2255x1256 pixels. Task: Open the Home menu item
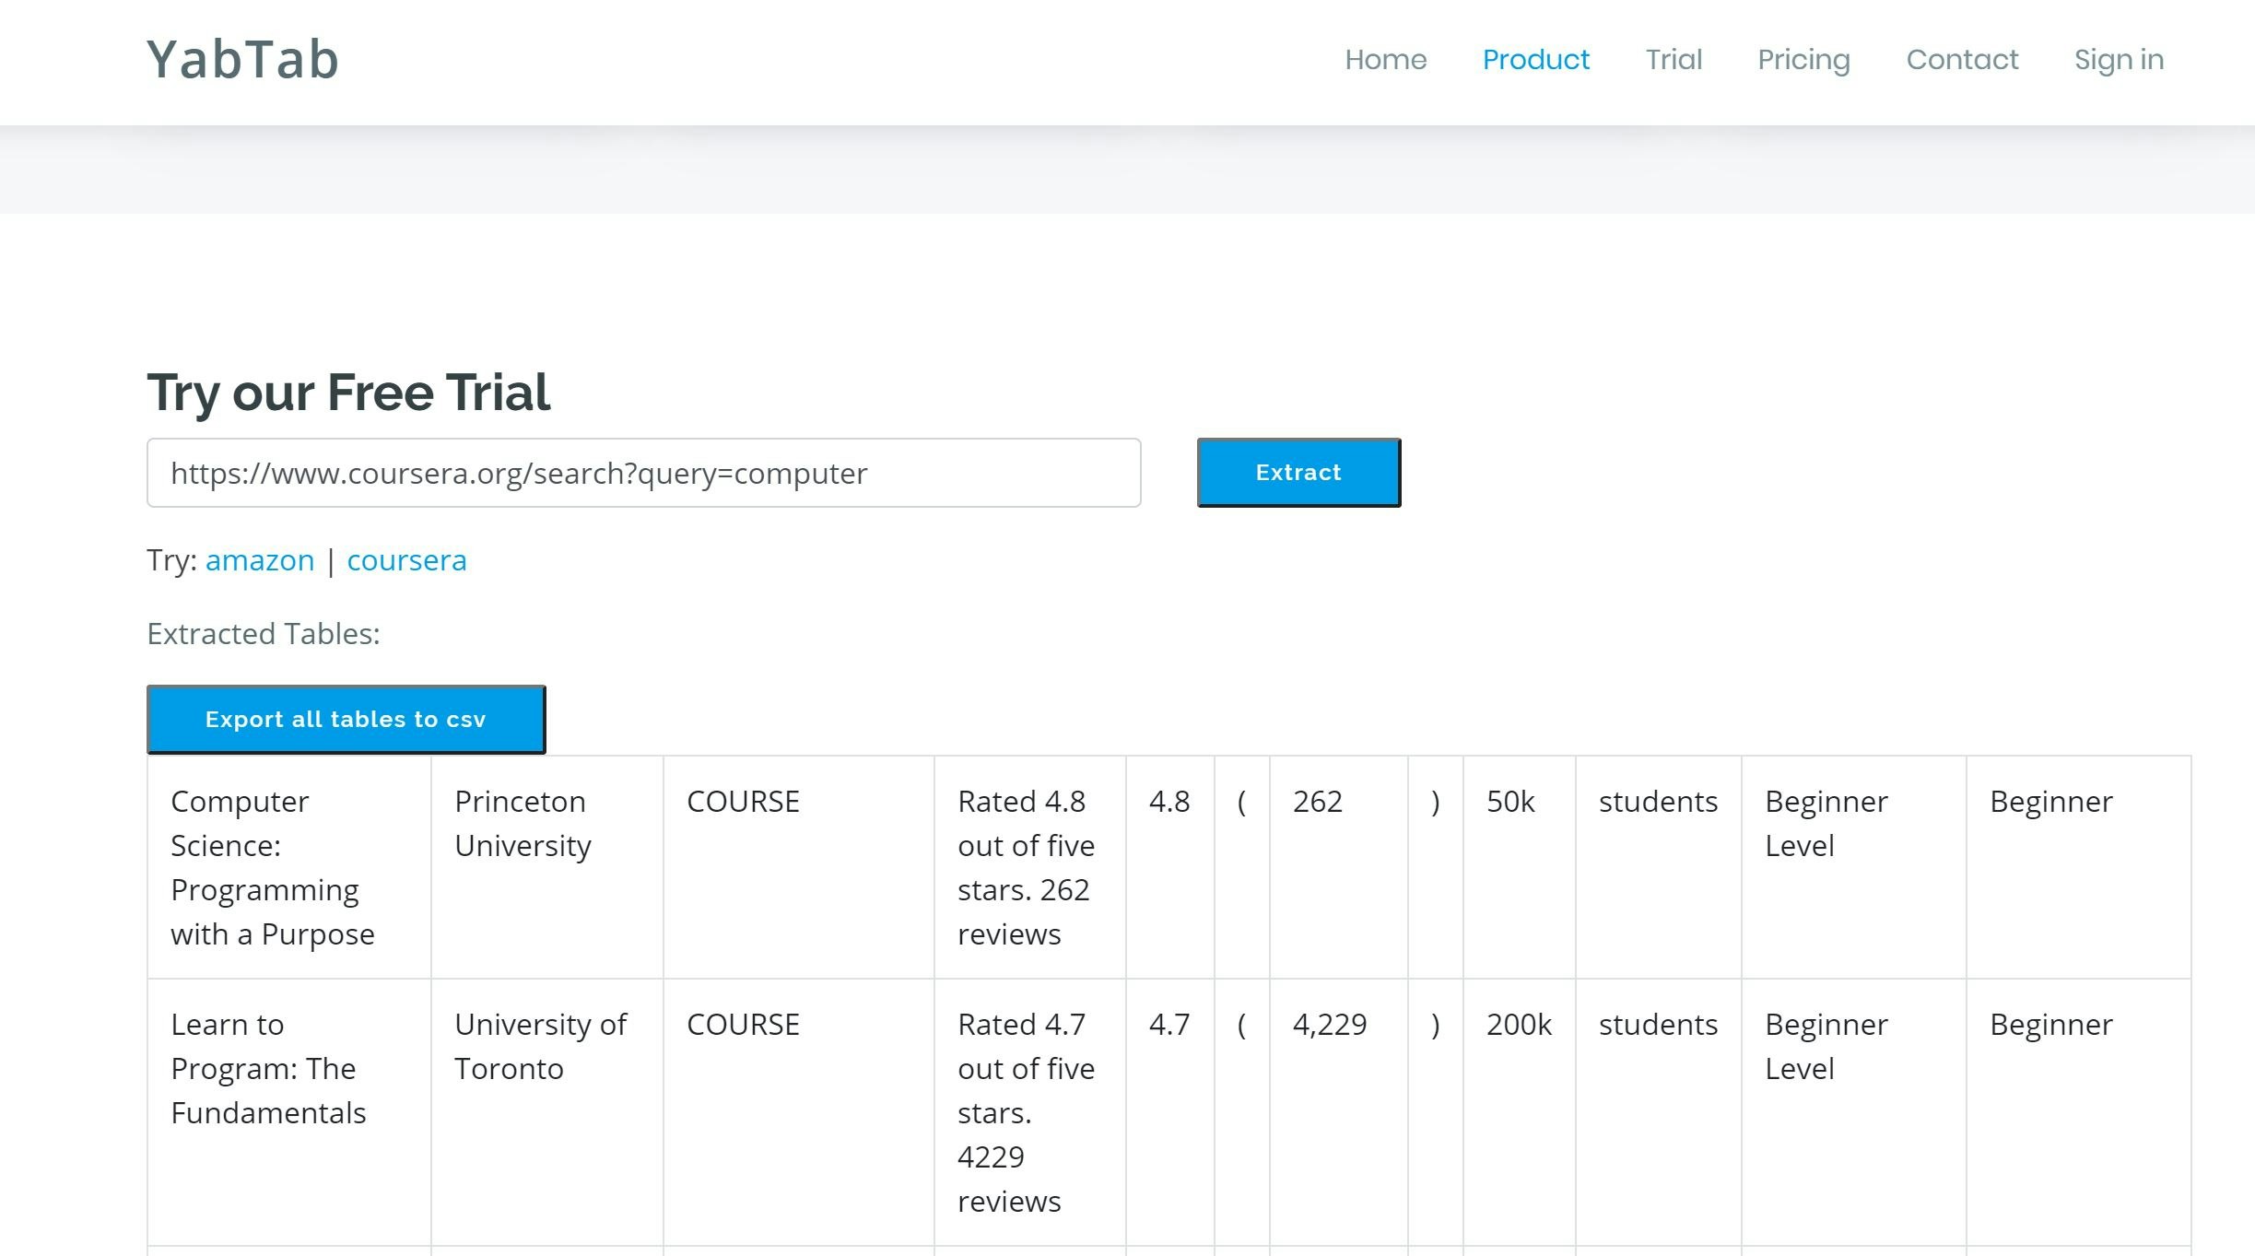(x=1385, y=60)
